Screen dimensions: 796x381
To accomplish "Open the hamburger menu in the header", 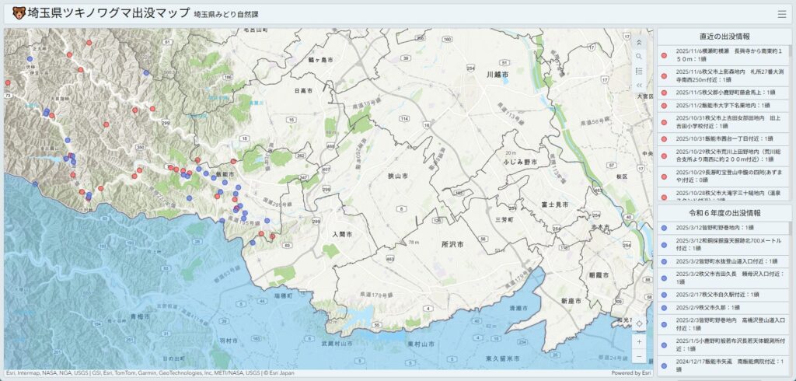I will [781, 14].
